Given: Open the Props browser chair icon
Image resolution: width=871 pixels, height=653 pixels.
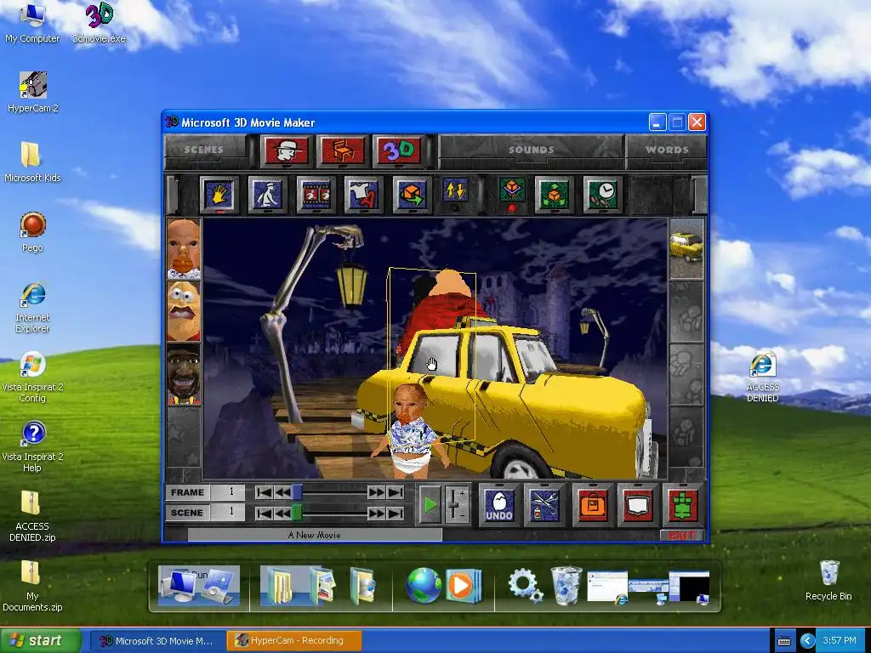Looking at the screenshot, I should click(342, 150).
